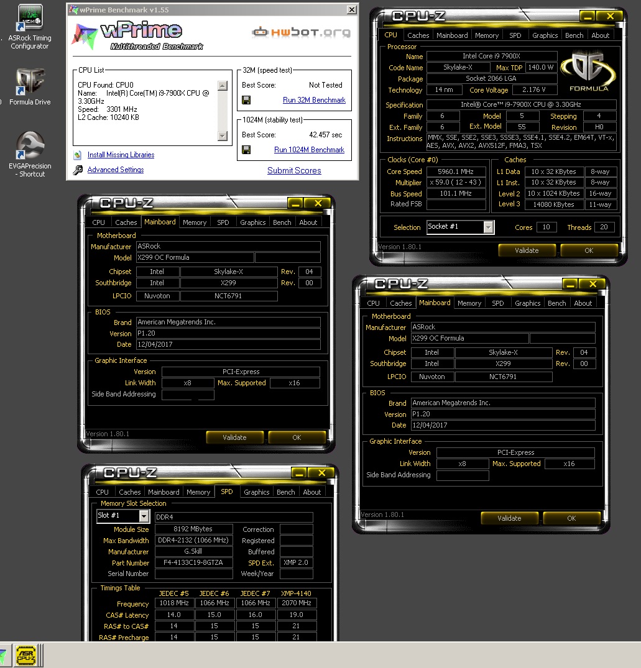This screenshot has width=641, height=668.
Task: Open SPD tab in top-right CPU-Z window
Action: (515, 35)
